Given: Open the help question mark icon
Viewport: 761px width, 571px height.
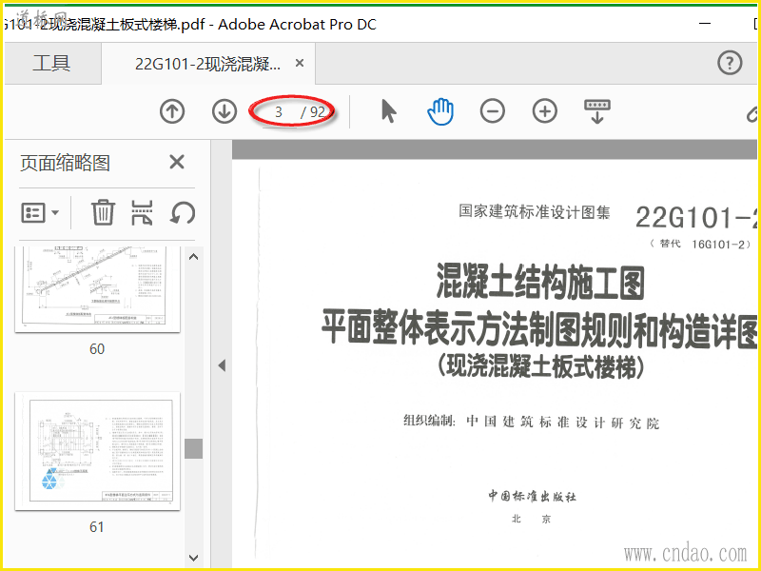Looking at the screenshot, I should tap(730, 63).
